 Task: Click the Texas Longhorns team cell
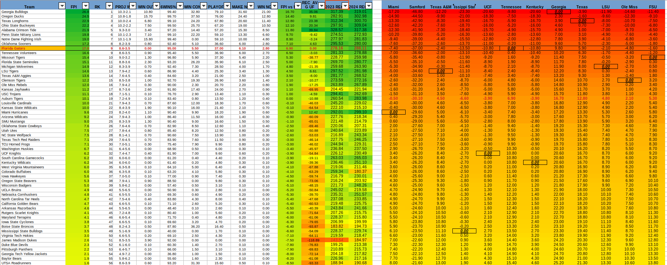(33, 21)
